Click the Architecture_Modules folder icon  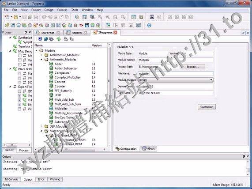point(46,55)
